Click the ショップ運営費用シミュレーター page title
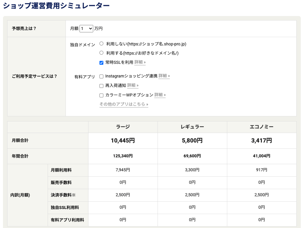302x228 pixels. 56,5
